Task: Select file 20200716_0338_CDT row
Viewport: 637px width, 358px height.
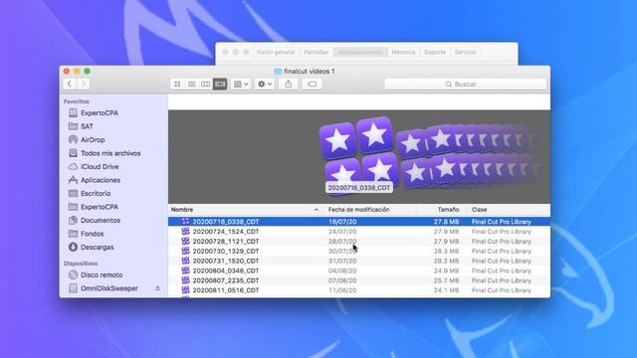Action: [359, 222]
